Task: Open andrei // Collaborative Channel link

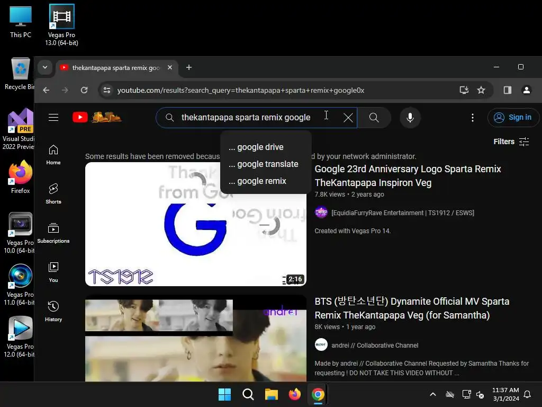Action: pos(375,346)
